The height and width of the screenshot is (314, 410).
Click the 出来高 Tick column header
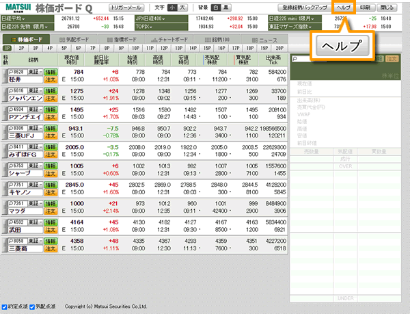[273, 60]
